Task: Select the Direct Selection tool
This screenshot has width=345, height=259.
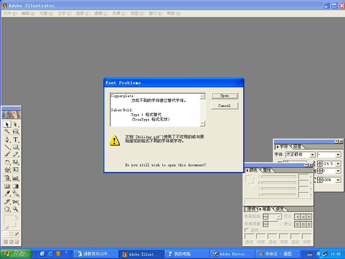Action: pyautogui.click(x=15, y=124)
